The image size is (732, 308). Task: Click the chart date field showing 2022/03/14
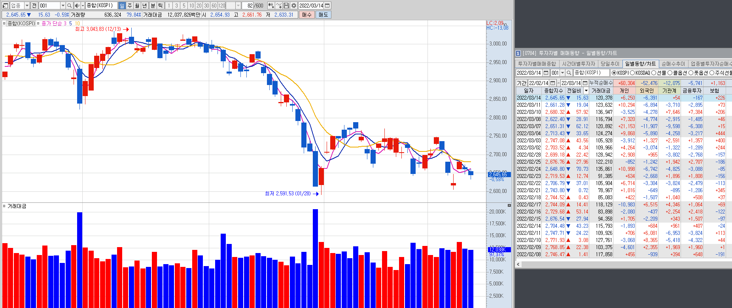pyautogui.click(x=311, y=6)
